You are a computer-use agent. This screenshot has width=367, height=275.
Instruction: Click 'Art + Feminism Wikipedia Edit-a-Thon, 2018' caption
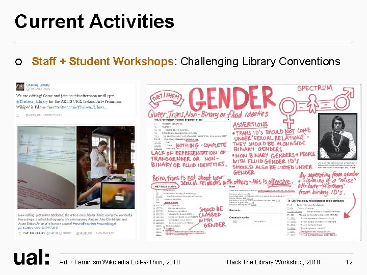120,262
